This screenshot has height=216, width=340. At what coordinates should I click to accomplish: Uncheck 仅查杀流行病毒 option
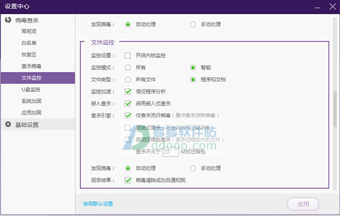[127, 116]
